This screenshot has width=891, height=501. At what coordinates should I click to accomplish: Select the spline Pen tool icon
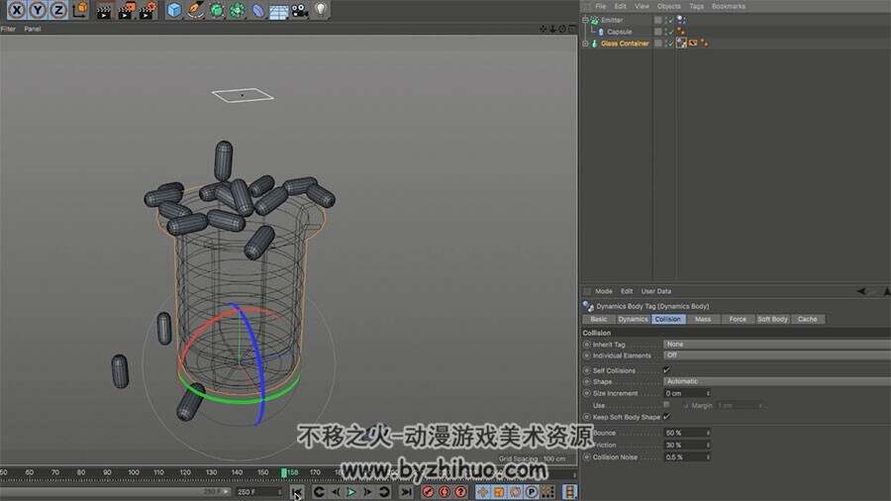point(195,10)
